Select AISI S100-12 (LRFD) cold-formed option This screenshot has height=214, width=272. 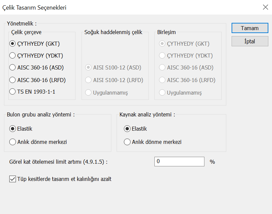coord(88,80)
